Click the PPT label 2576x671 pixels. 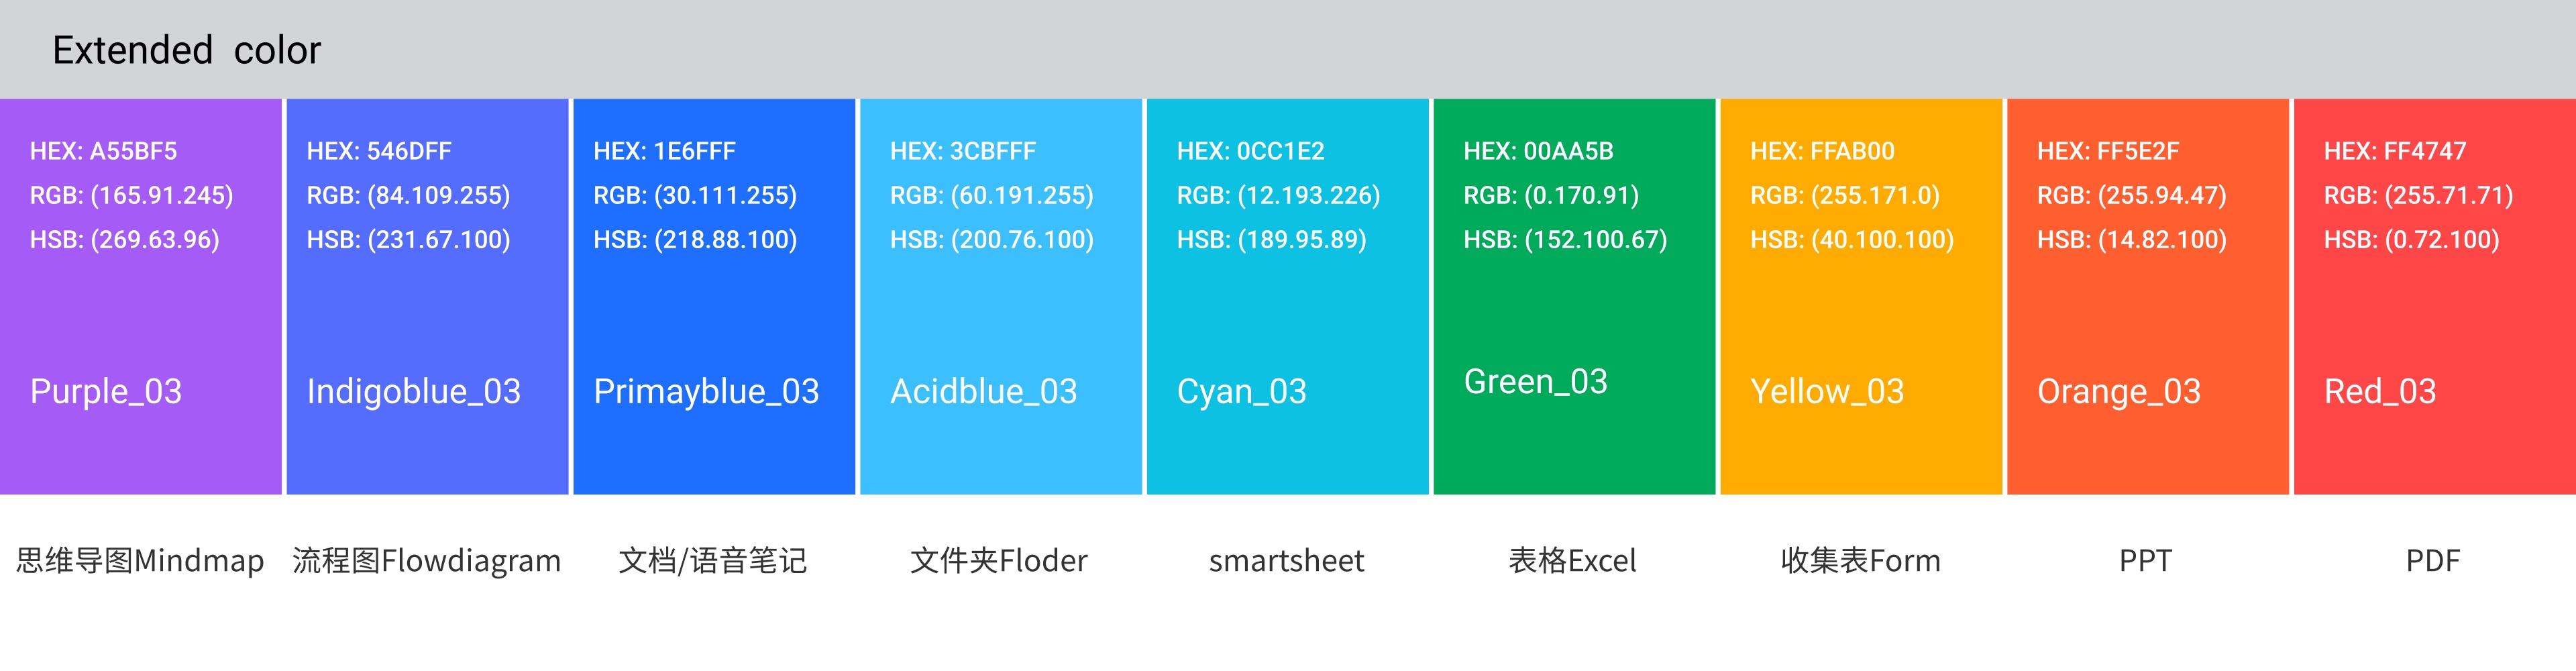tap(2146, 561)
